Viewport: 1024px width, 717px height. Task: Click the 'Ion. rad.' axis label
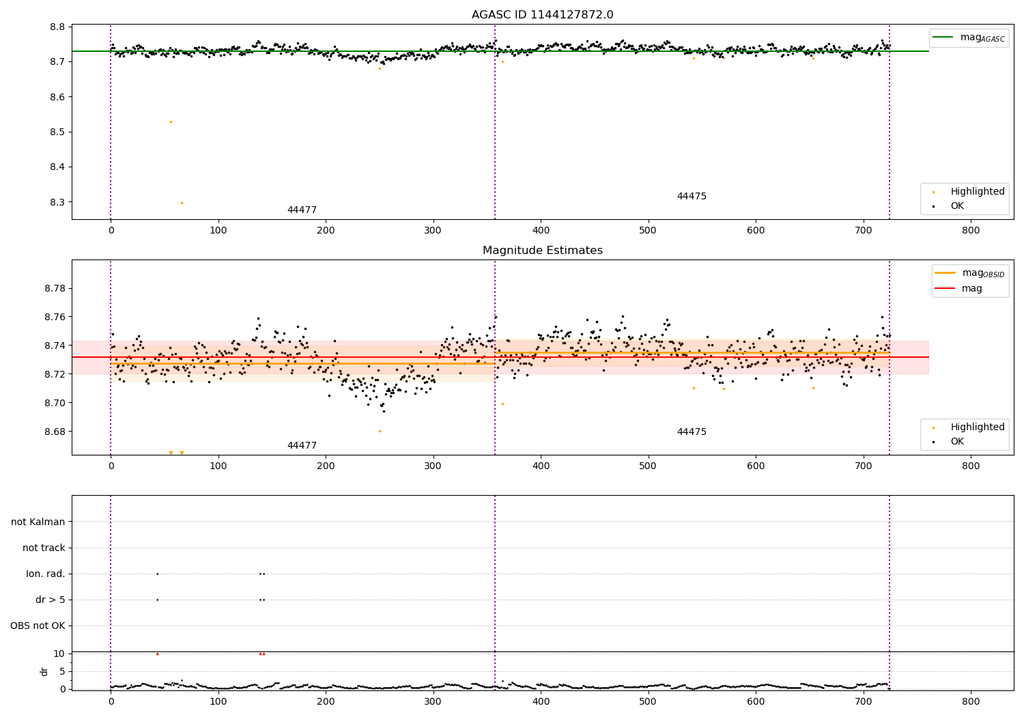click(46, 574)
